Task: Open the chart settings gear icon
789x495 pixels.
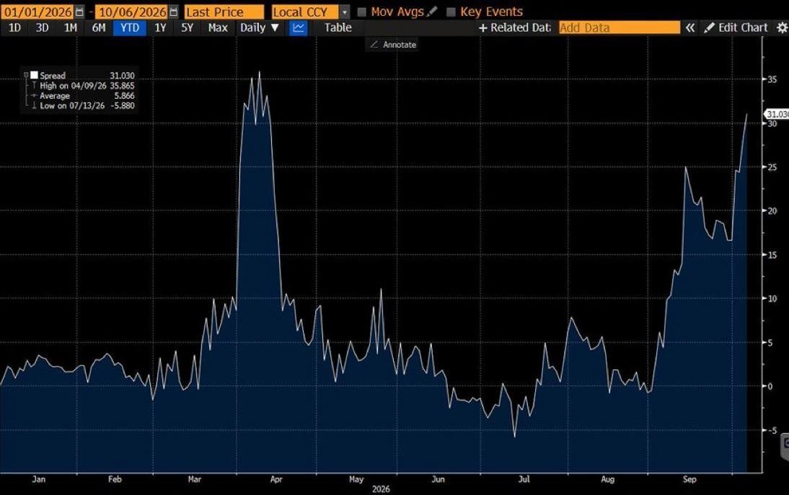Action: (782, 27)
